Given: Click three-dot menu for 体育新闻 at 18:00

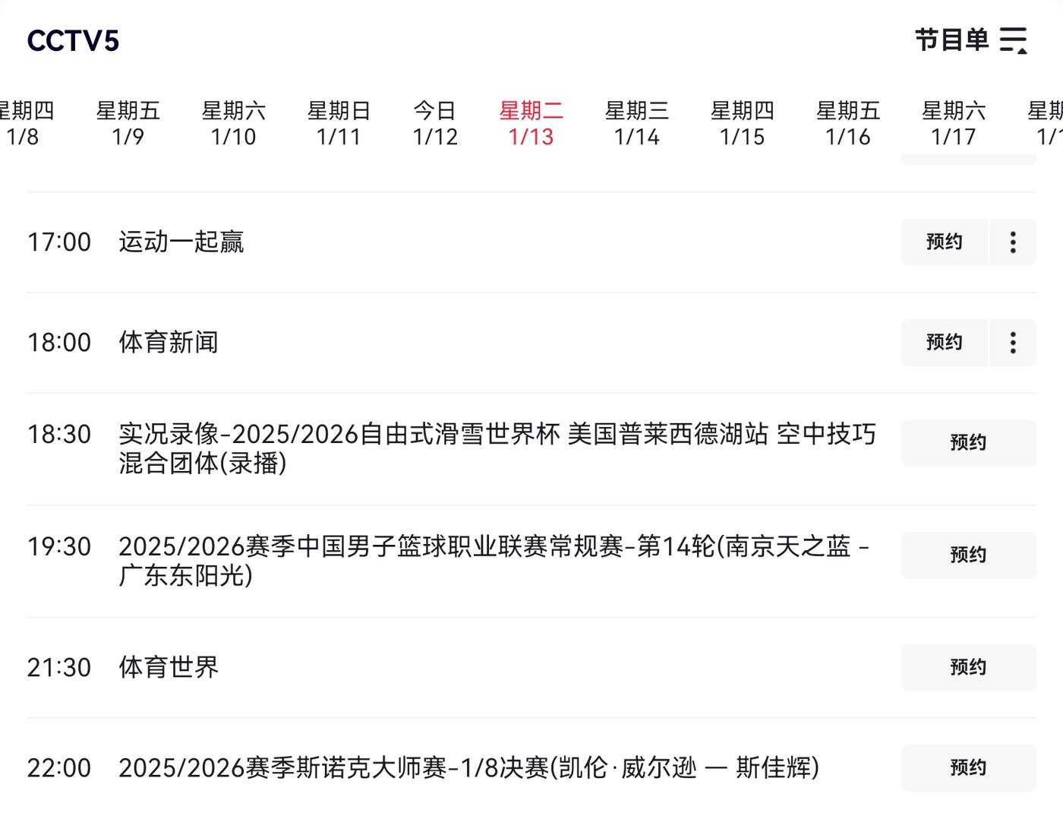Looking at the screenshot, I should [1013, 343].
